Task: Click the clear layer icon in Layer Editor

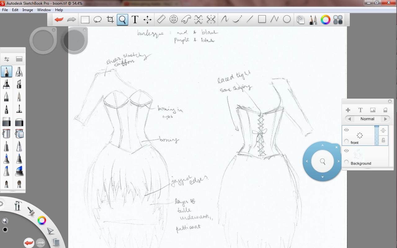Action: [x=385, y=110]
